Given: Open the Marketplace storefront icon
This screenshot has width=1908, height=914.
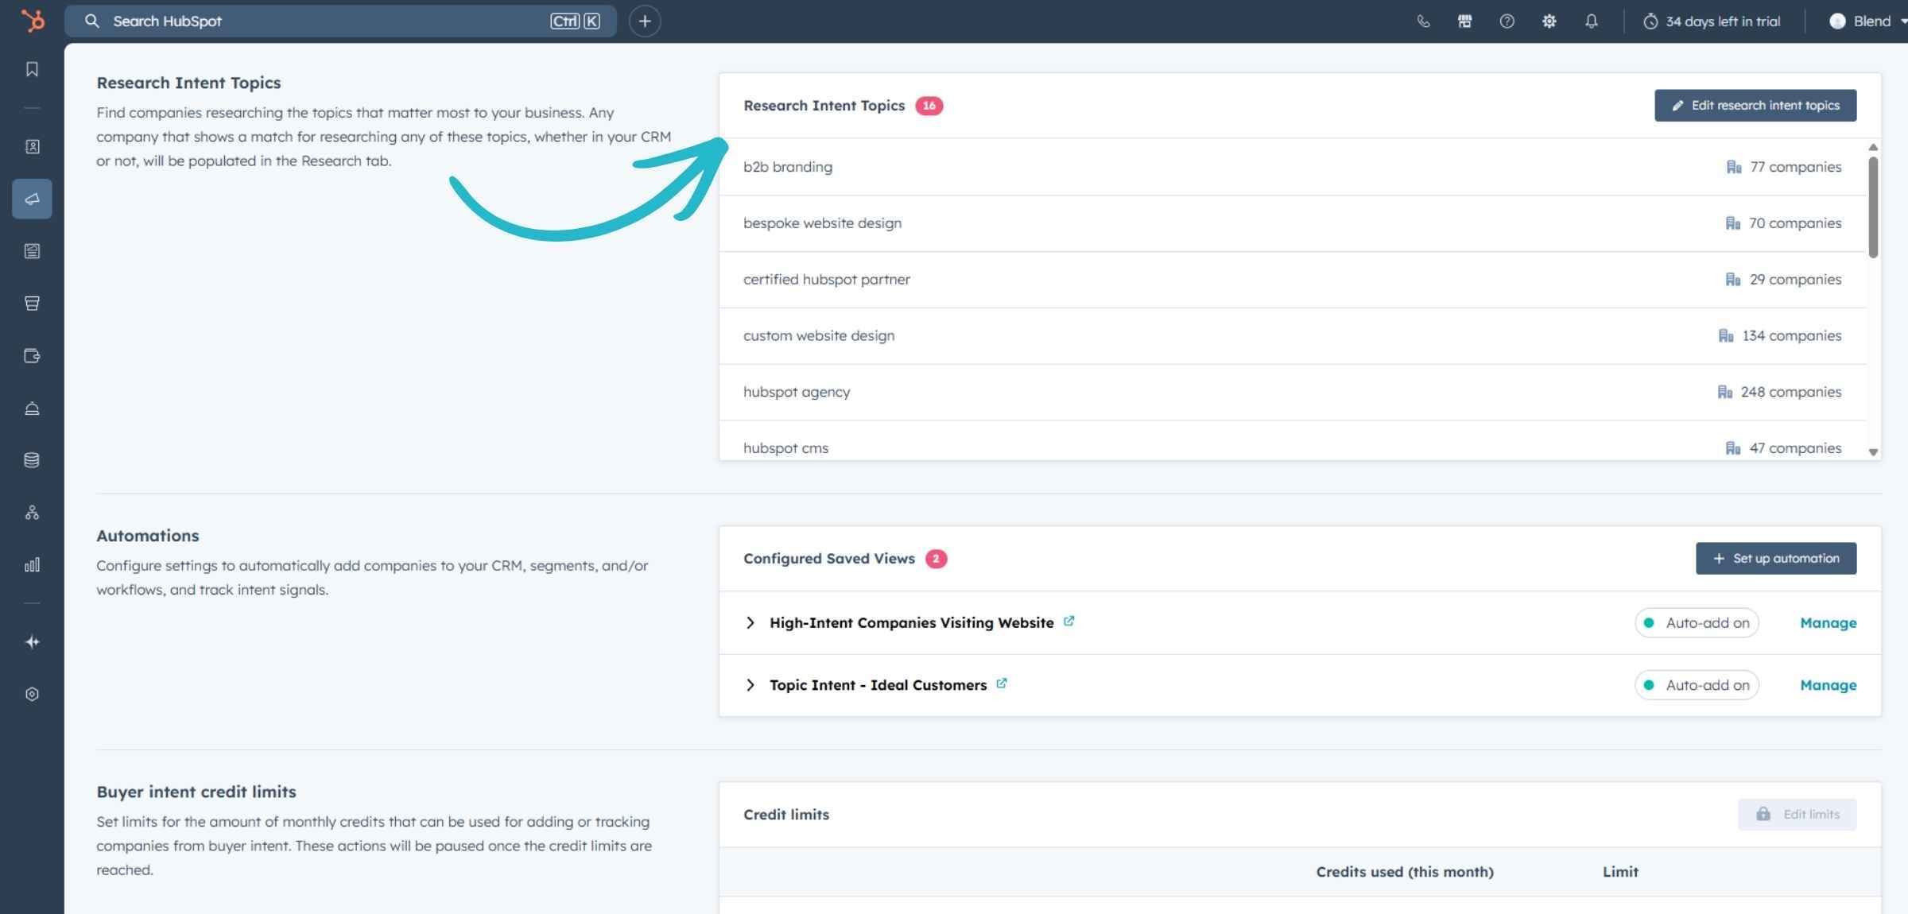Looking at the screenshot, I should pyautogui.click(x=1464, y=21).
